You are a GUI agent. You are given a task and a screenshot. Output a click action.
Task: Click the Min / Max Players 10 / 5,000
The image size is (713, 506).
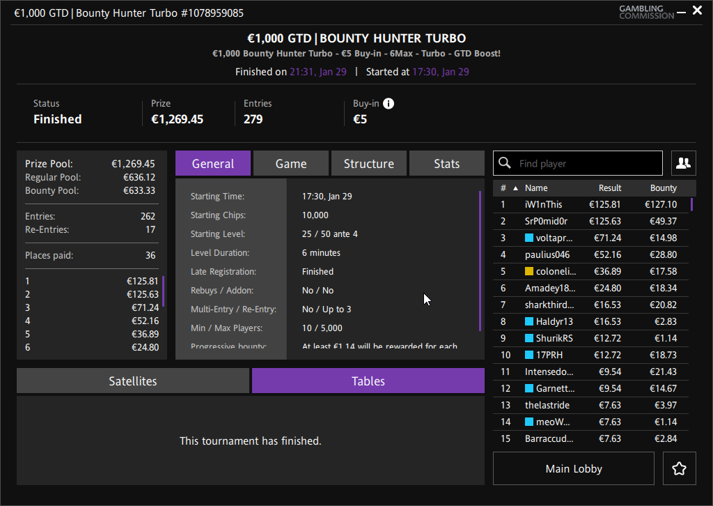click(322, 328)
